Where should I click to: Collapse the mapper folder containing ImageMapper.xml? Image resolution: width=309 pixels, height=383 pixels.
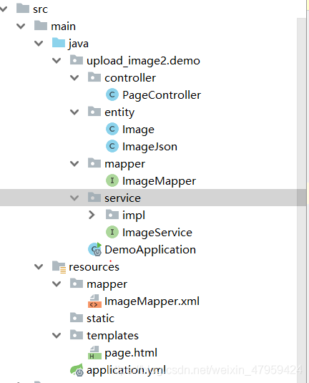tap(57, 284)
